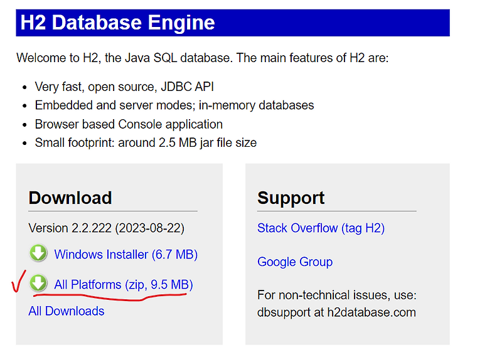Download the All Platforms zip link
Viewport: 502px width, 362px height.
point(124,284)
